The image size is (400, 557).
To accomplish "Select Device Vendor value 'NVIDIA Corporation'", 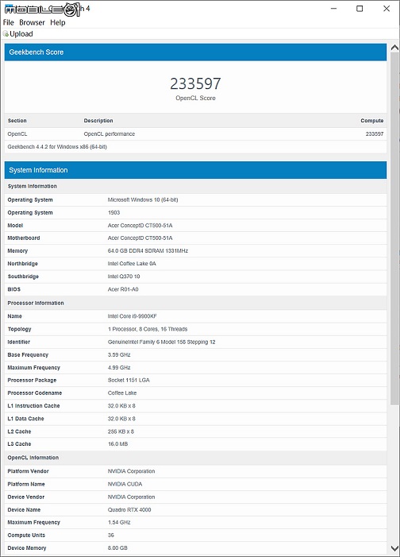I will (x=131, y=497).
